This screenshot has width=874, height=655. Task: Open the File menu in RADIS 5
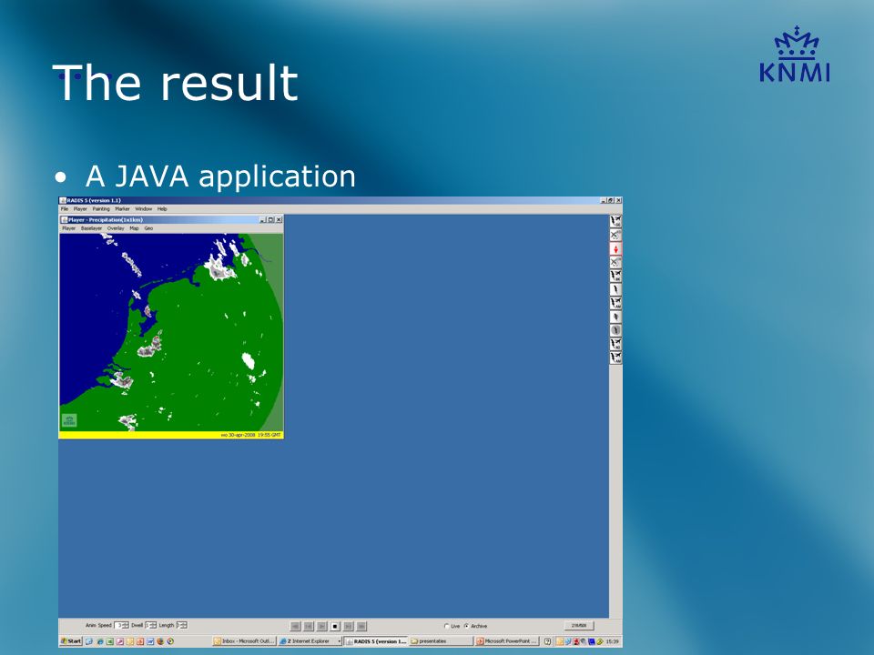click(x=65, y=209)
